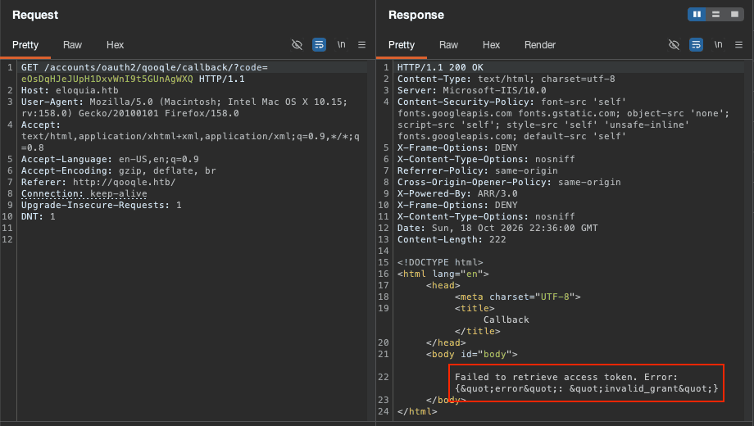
Task: Click the DNT: 1 header line
Action: (39, 217)
